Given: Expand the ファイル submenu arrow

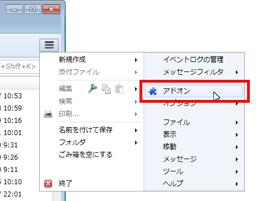Looking at the screenshot, I should pos(237,122).
